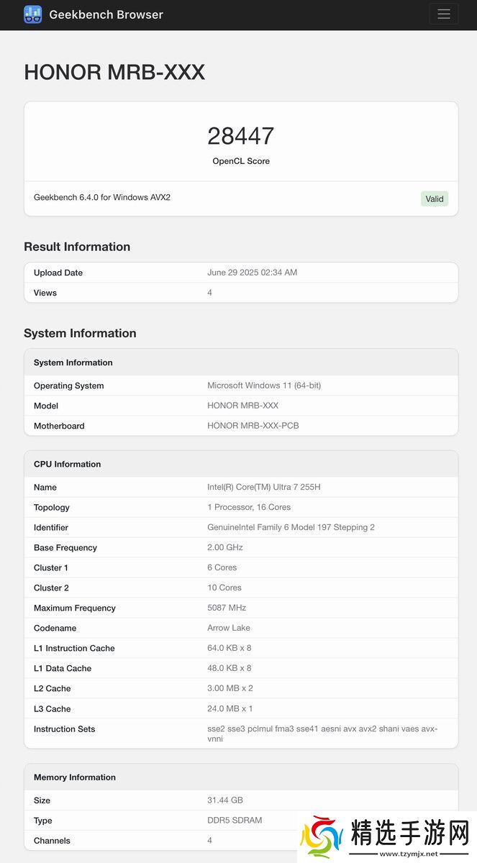This screenshot has height=863, width=477.
Task: Select the Upload Date value June 29 2025
Action: (x=252, y=273)
